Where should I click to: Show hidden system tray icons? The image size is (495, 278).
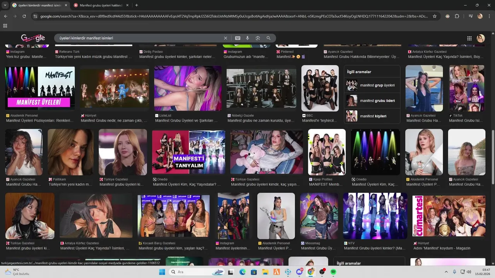pos(446,272)
